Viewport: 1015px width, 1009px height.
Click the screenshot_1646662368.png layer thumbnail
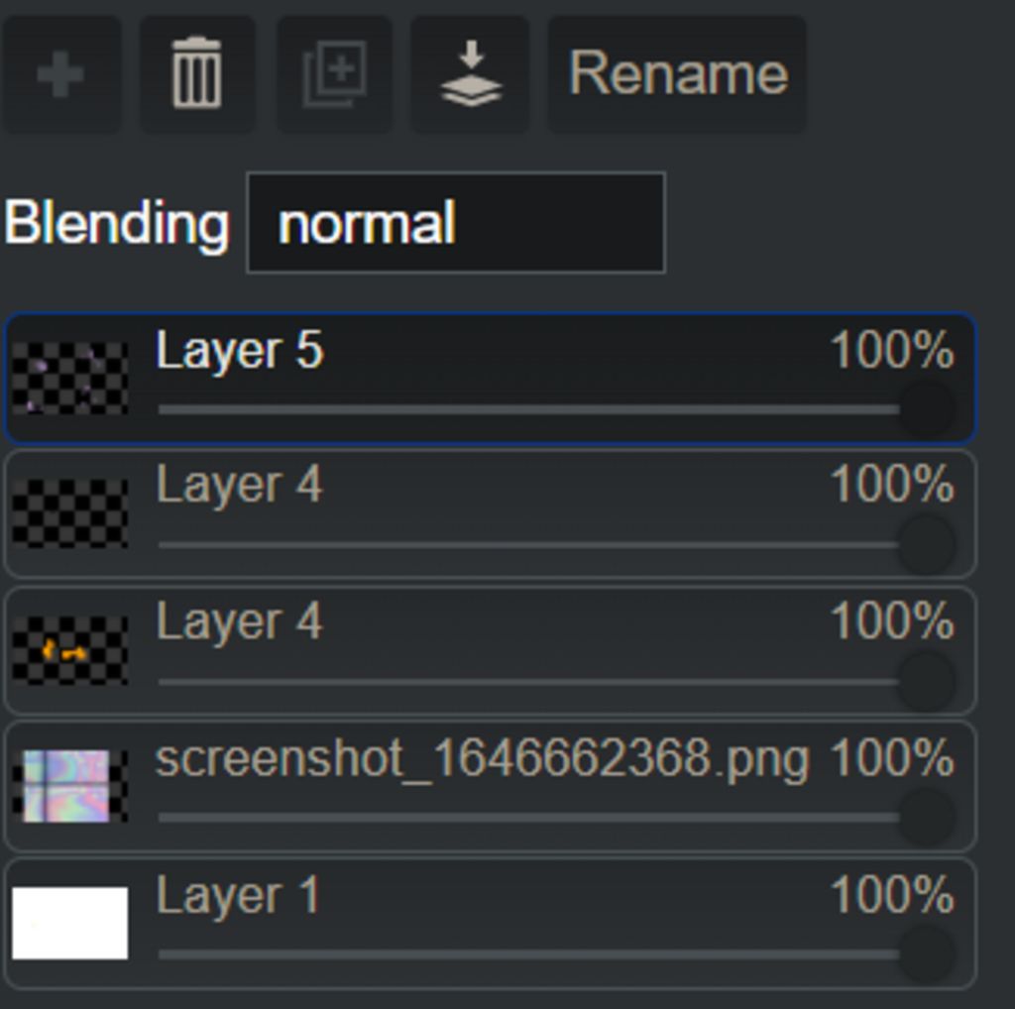(x=70, y=786)
